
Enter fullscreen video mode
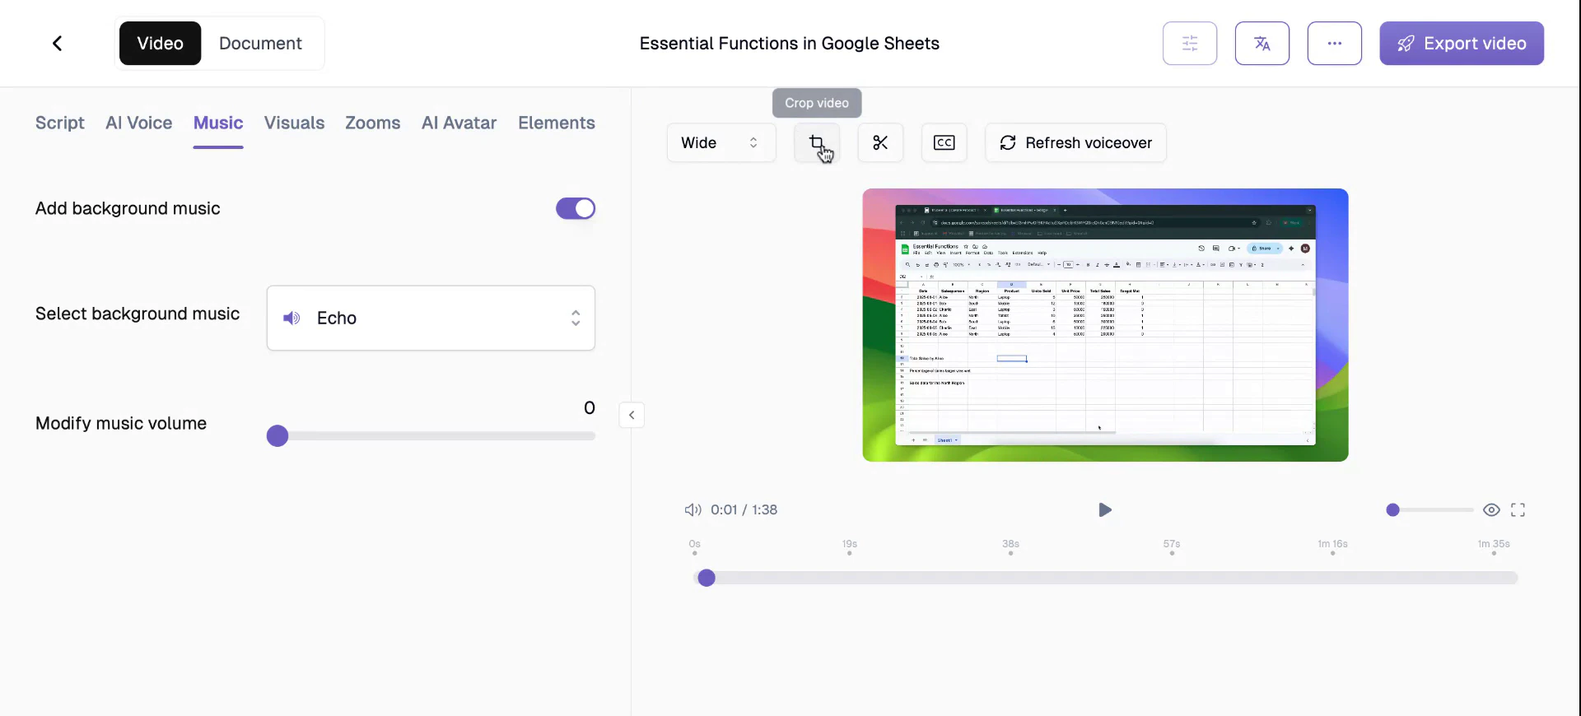point(1518,510)
